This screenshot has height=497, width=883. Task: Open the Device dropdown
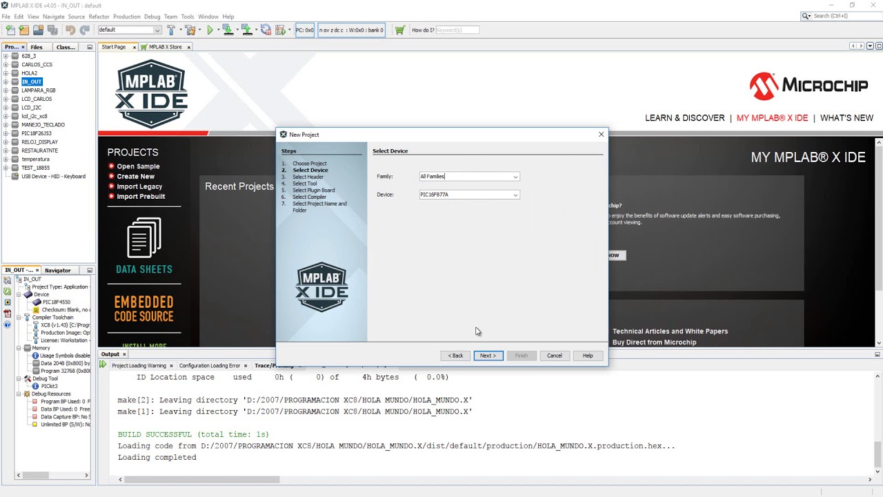click(x=515, y=195)
